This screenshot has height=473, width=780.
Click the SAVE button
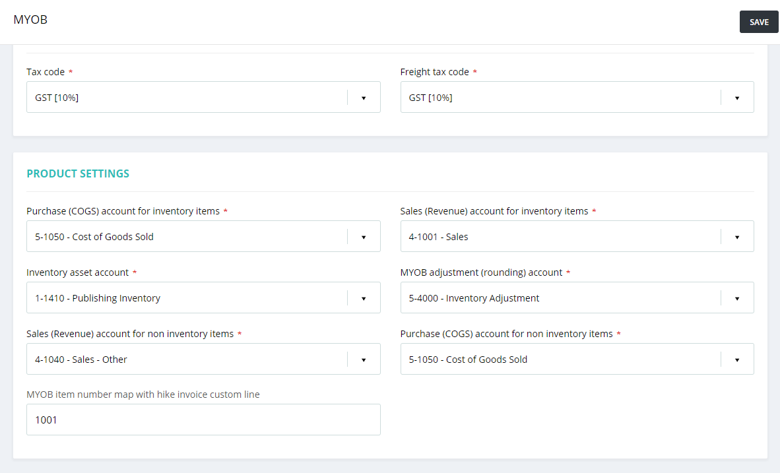pyautogui.click(x=759, y=22)
